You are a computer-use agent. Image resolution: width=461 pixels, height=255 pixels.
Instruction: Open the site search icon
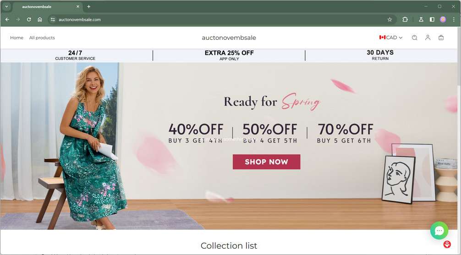pos(414,38)
